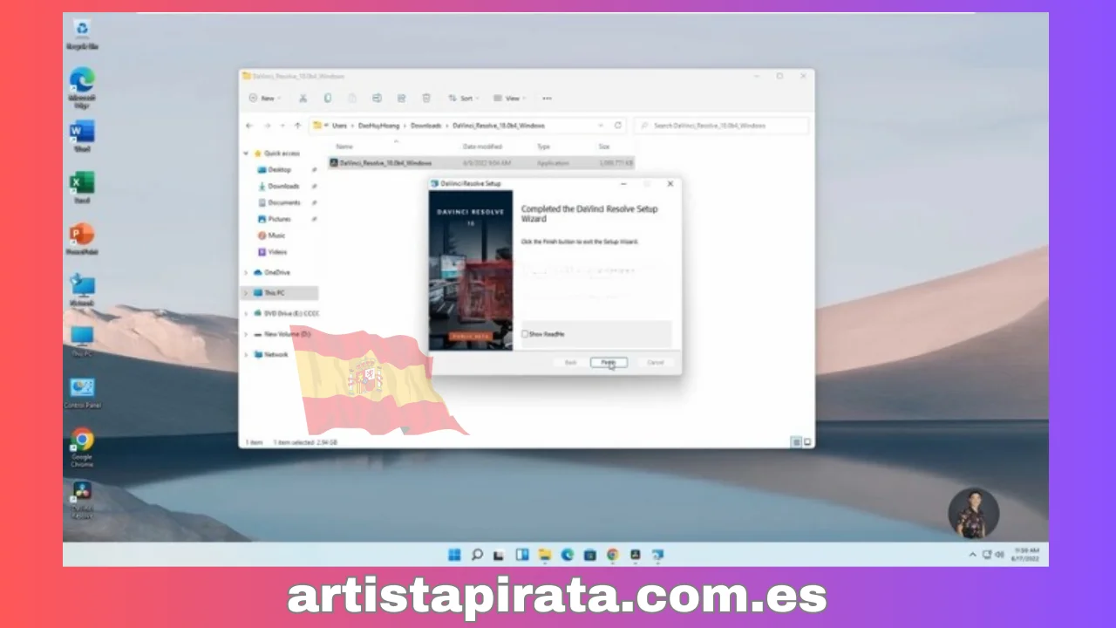The width and height of the screenshot is (1116, 628).
Task: Click the Share icon in Explorer toolbar
Action: [x=401, y=99]
